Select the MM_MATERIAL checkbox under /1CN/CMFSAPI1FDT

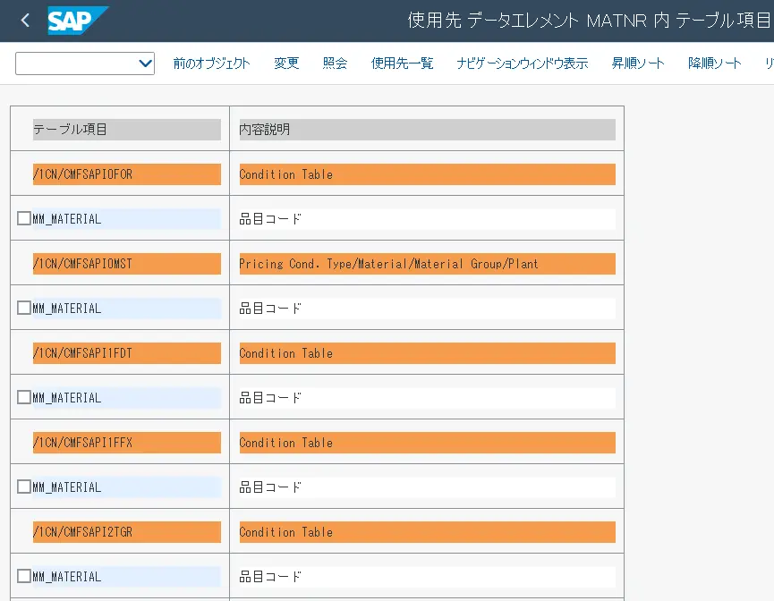coord(24,397)
